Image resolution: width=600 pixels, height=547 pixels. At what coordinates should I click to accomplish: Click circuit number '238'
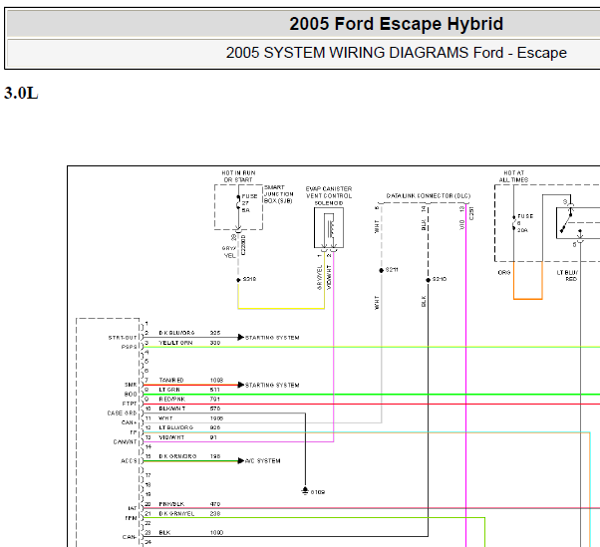pyautogui.click(x=215, y=514)
